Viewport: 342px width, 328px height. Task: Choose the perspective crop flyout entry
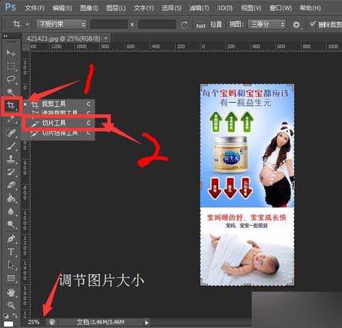[58, 113]
